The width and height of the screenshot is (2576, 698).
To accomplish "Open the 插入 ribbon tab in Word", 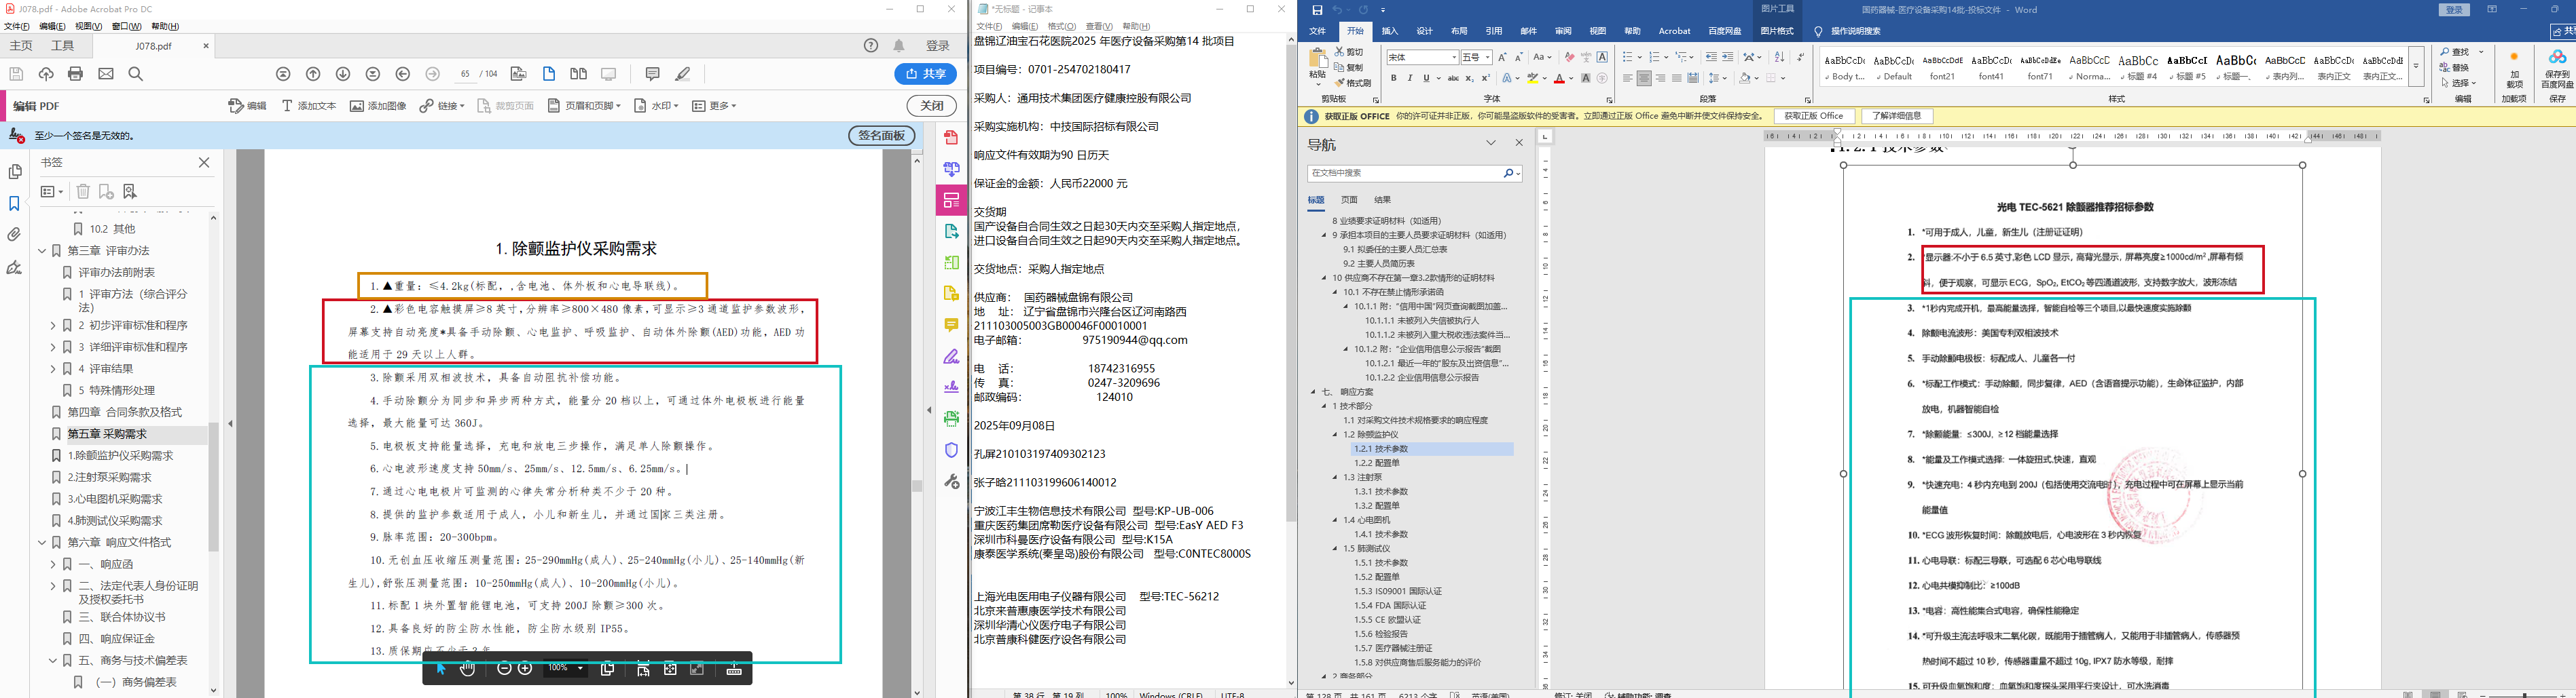I will [1389, 31].
